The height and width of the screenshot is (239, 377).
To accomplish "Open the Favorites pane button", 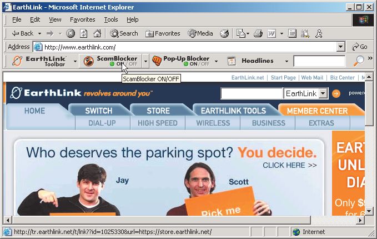I will [x=163, y=33].
